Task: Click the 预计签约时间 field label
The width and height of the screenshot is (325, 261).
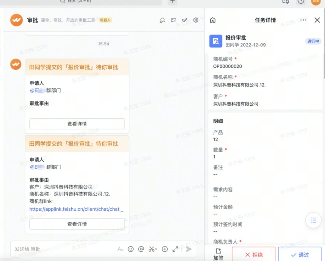Action: [228, 224]
